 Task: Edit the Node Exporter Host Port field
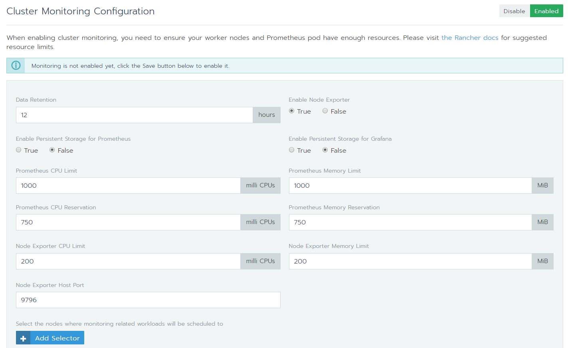point(148,300)
